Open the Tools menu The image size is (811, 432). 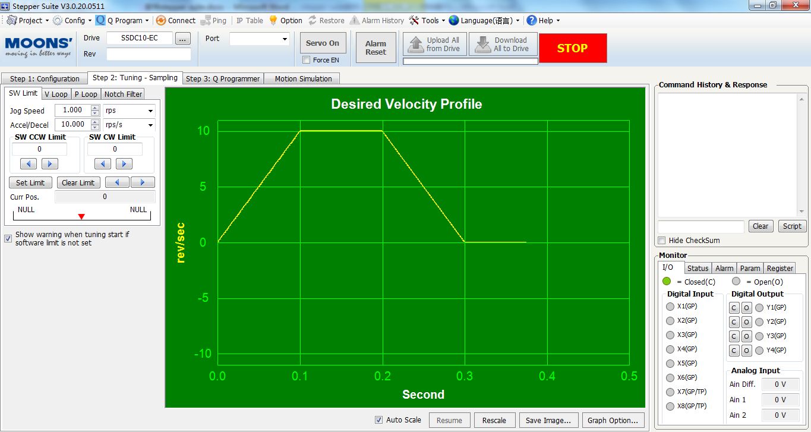click(x=427, y=20)
